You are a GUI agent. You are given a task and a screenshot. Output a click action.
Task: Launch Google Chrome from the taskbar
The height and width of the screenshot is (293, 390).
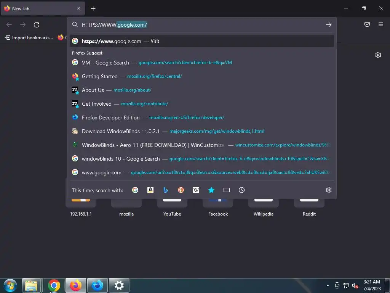pos(54,285)
